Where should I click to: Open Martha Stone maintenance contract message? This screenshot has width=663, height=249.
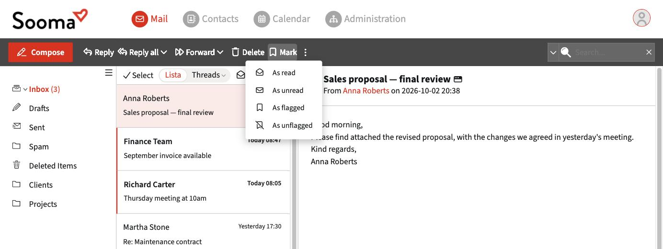203,232
